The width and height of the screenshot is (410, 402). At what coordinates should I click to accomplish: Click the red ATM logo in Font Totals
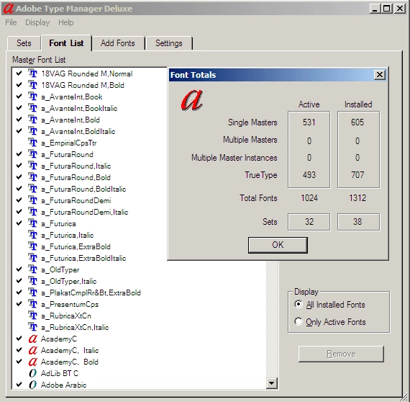(x=192, y=100)
